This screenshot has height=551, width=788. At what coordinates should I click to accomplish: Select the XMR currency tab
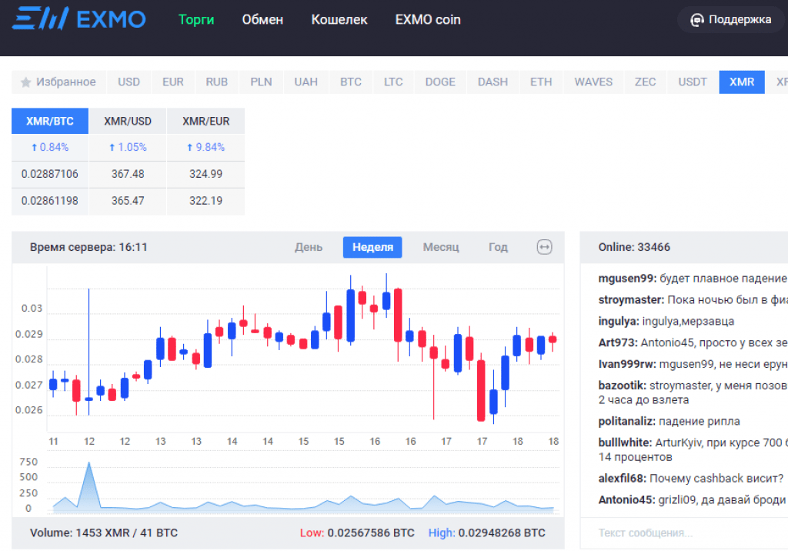pyautogui.click(x=742, y=82)
